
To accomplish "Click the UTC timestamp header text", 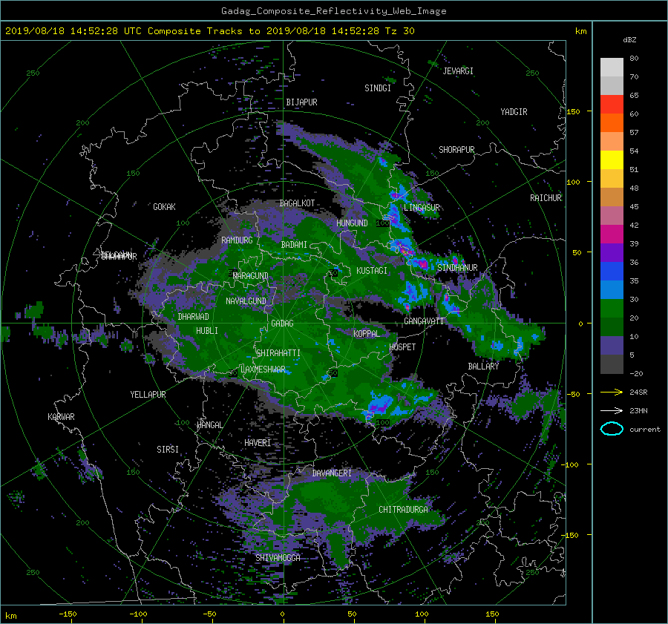I will (209, 31).
